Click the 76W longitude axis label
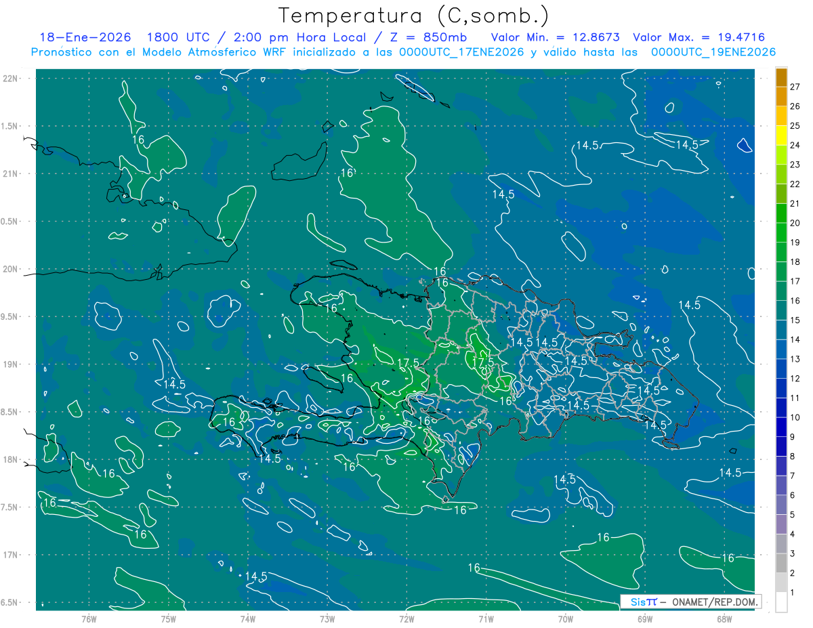Viewport: 813px width, 628px height. click(89, 619)
